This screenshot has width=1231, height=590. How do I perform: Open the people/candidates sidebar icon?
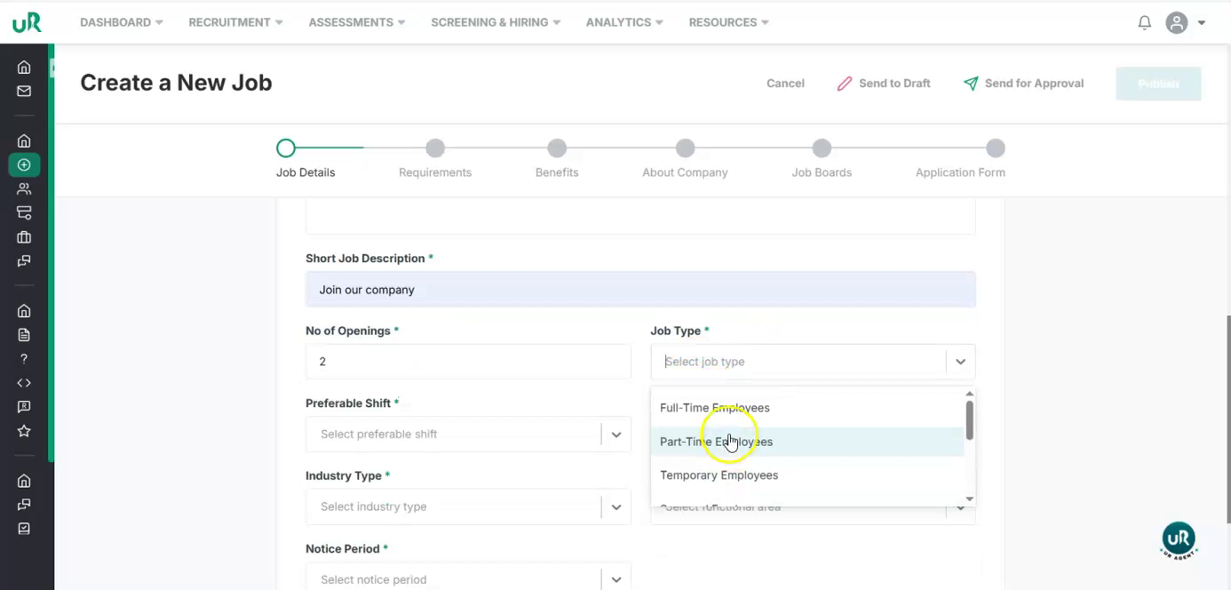pyautogui.click(x=24, y=188)
